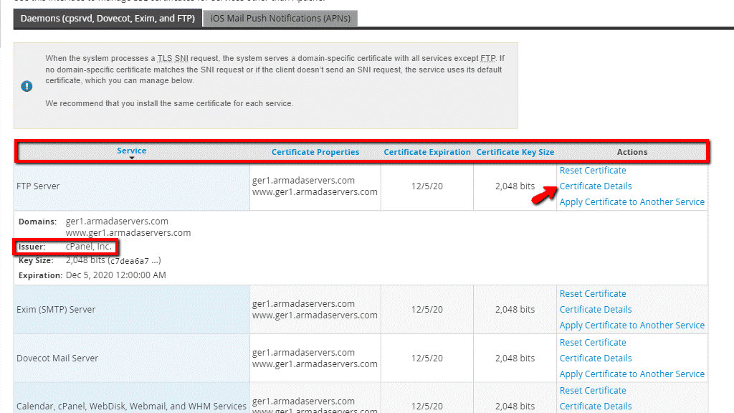Switch to the iOS Mail Push Notifications (APNs) tab
This screenshot has width=734, height=413.
(x=280, y=19)
